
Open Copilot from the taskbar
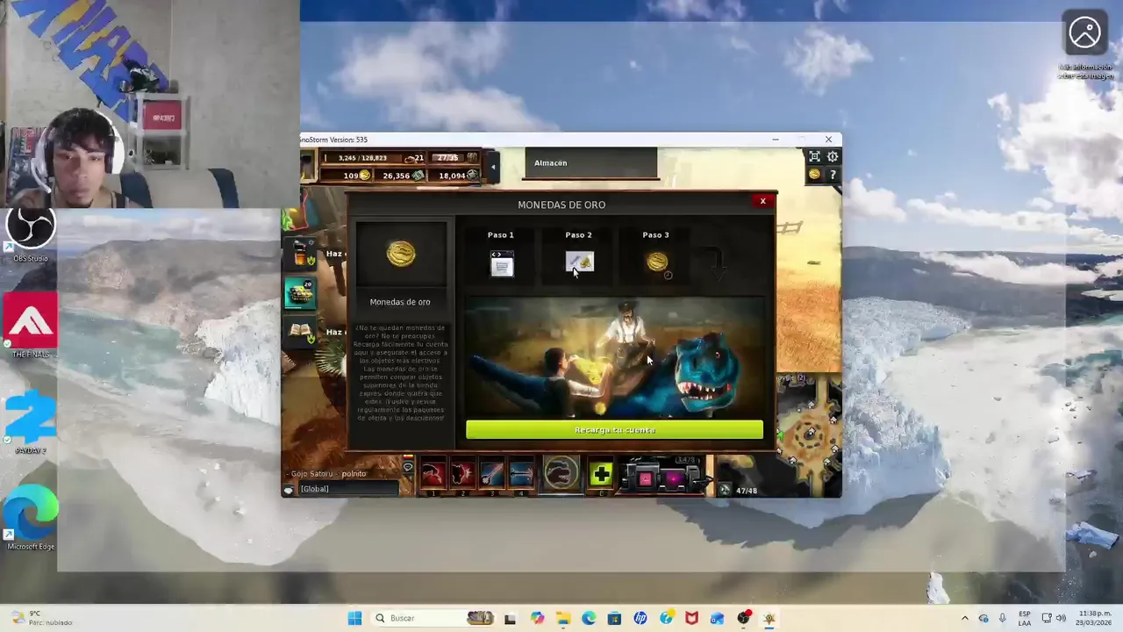pos(537,618)
